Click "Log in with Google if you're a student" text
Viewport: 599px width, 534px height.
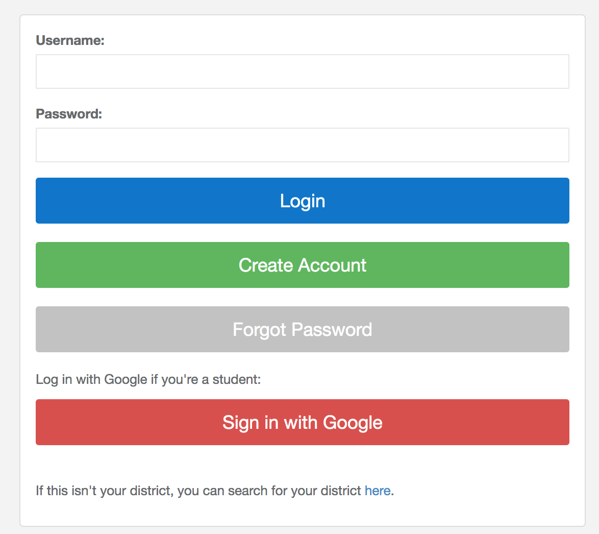pyautogui.click(x=148, y=380)
